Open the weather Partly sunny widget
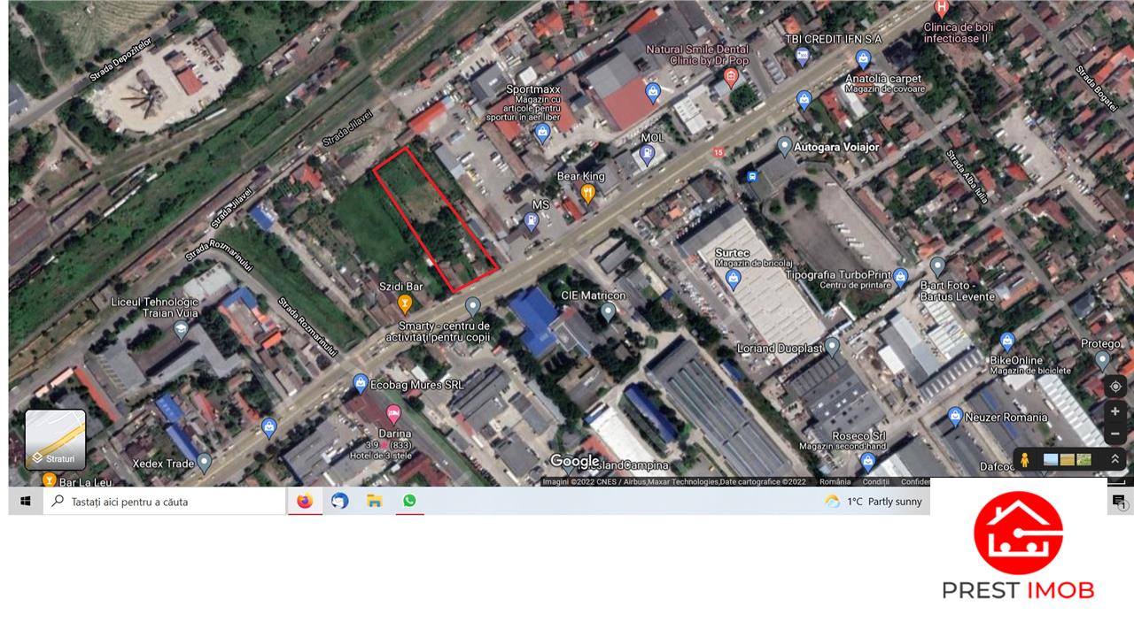The image size is (1134, 637). 874,502
